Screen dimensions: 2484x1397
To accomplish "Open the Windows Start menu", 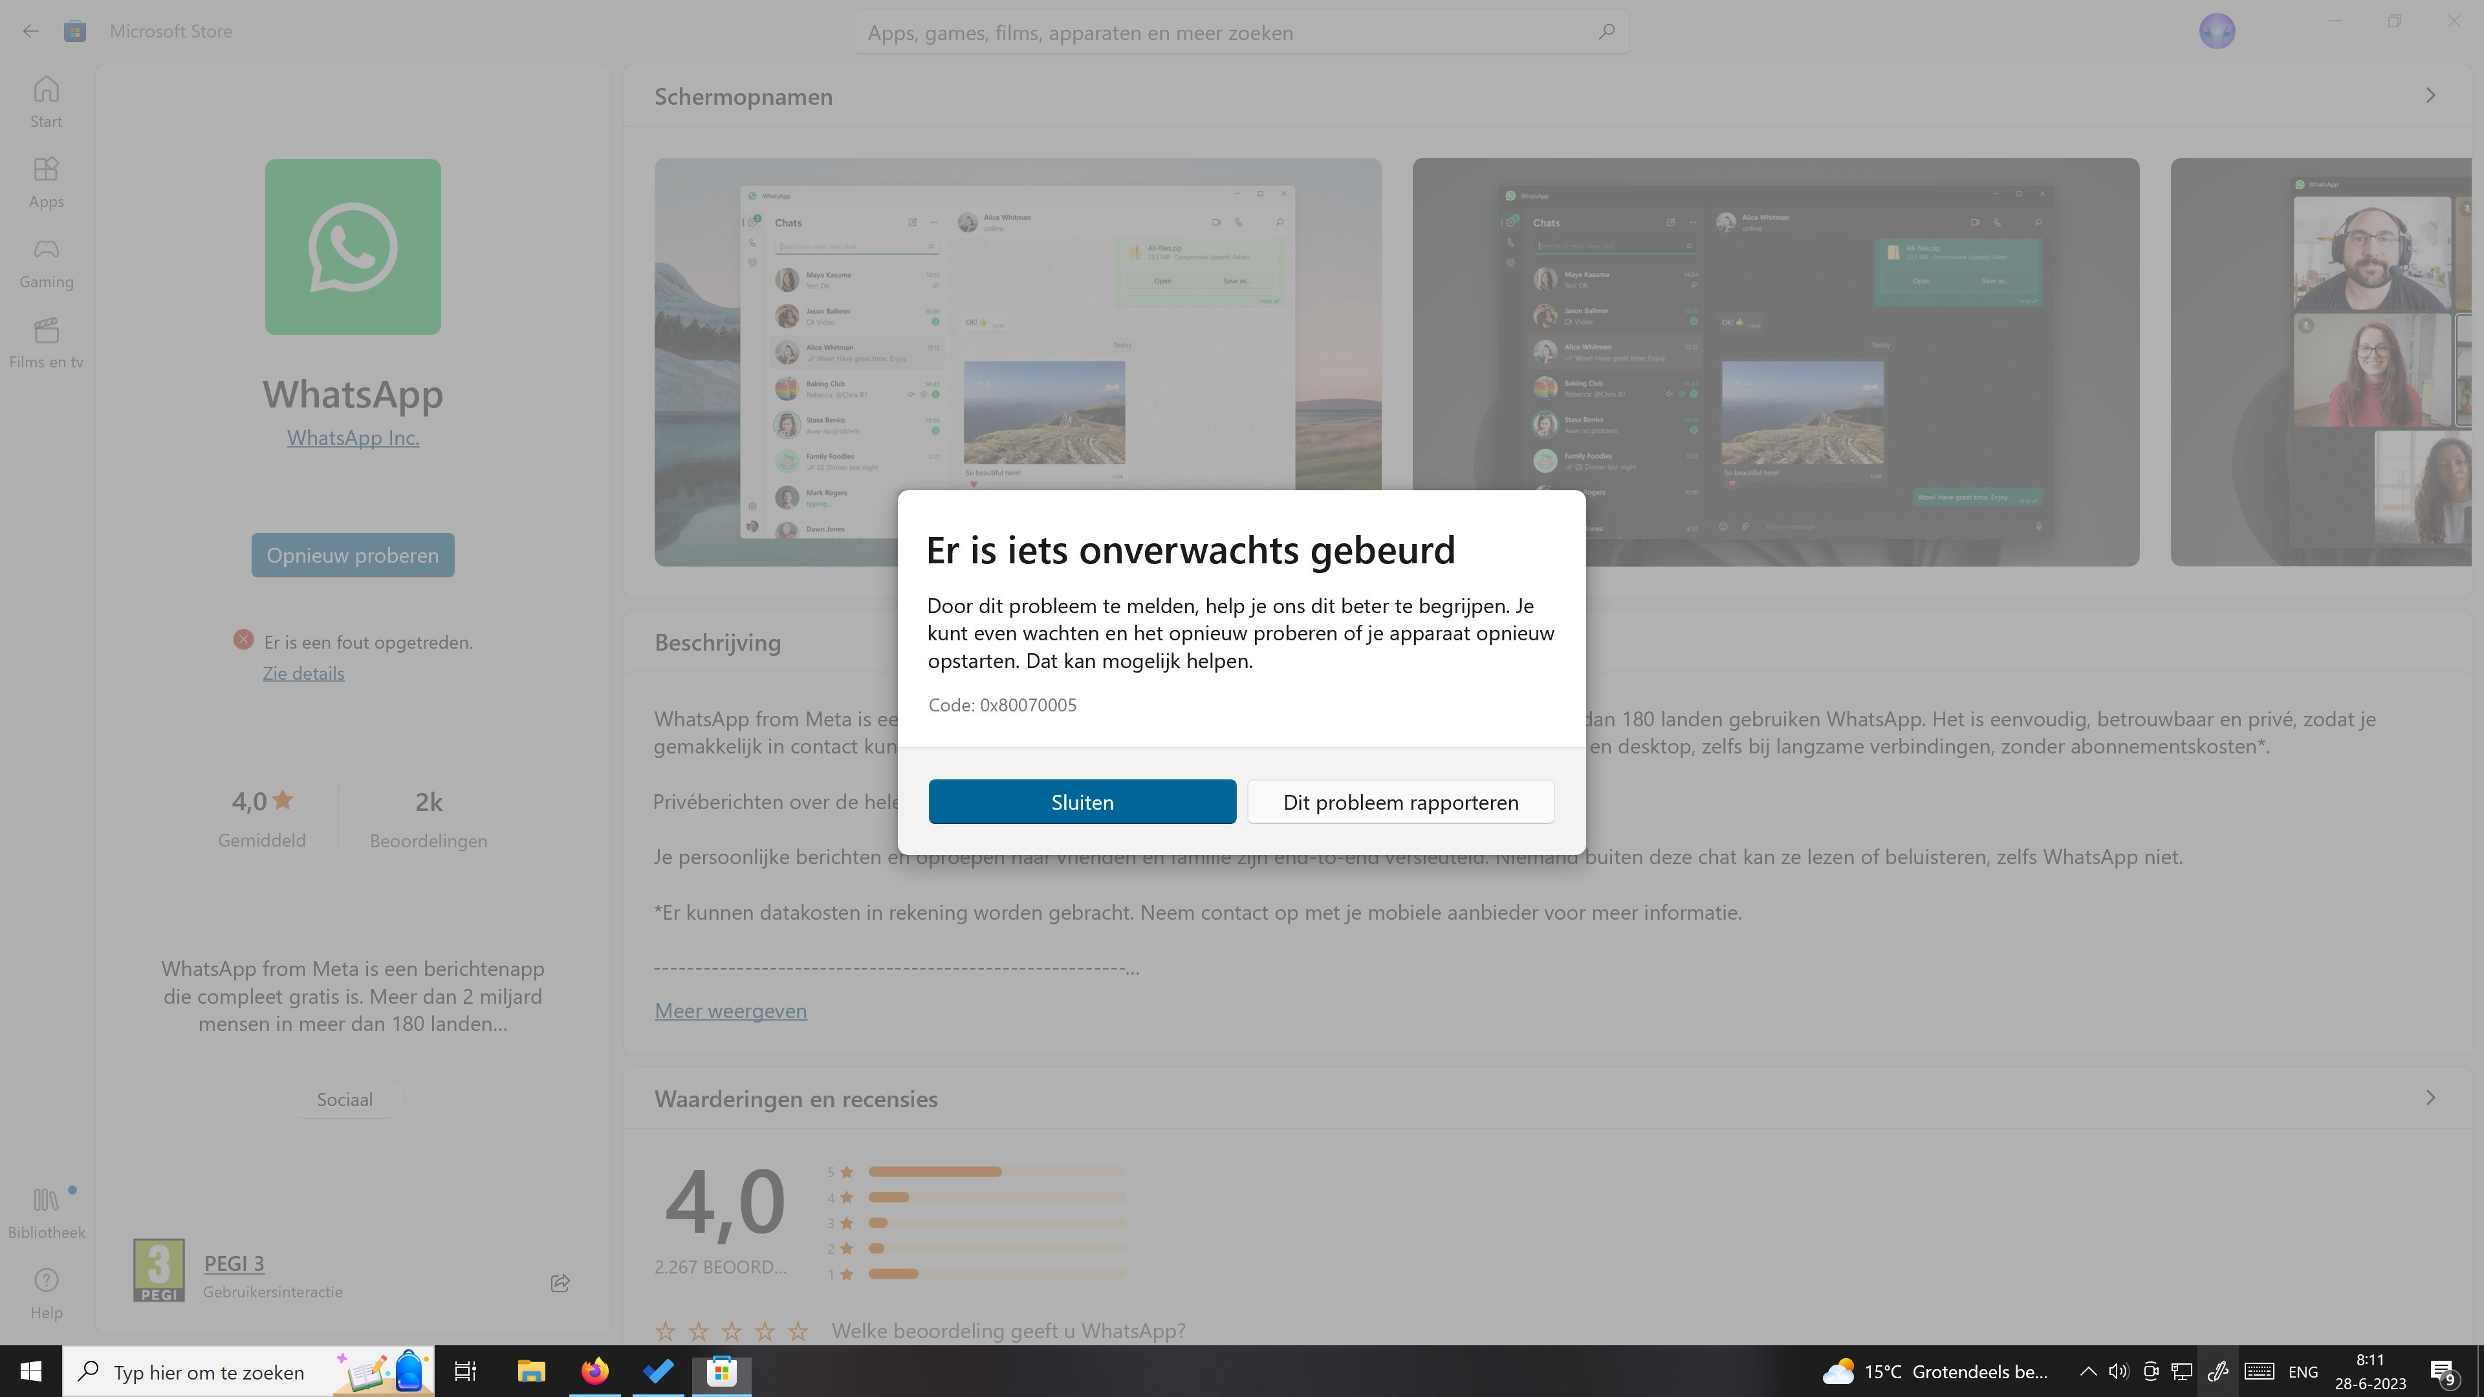I will [31, 1371].
